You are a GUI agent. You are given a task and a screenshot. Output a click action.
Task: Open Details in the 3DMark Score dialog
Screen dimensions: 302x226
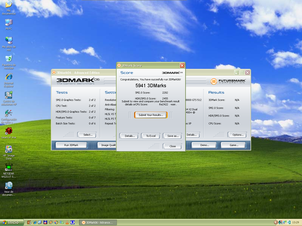[130, 136]
